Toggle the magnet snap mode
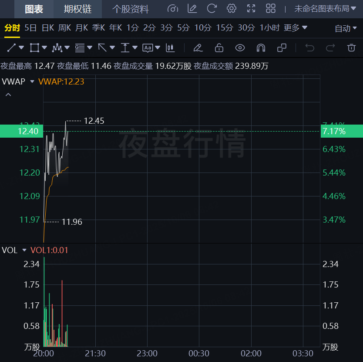Viewport: 363px width, 362px height. pyautogui.click(x=261, y=48)
